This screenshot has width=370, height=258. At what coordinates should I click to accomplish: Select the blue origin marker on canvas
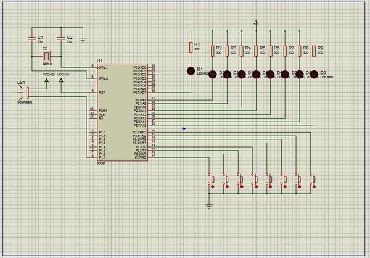(x=184, y=128)
